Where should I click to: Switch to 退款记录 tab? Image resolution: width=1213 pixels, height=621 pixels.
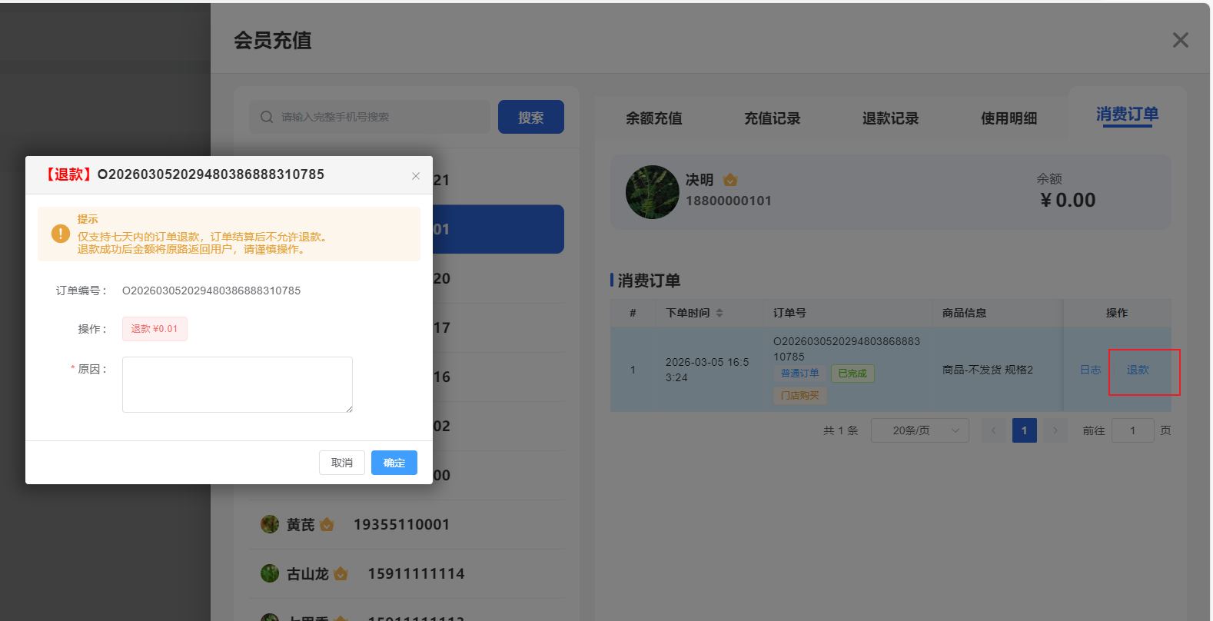(x=891, y=118)
